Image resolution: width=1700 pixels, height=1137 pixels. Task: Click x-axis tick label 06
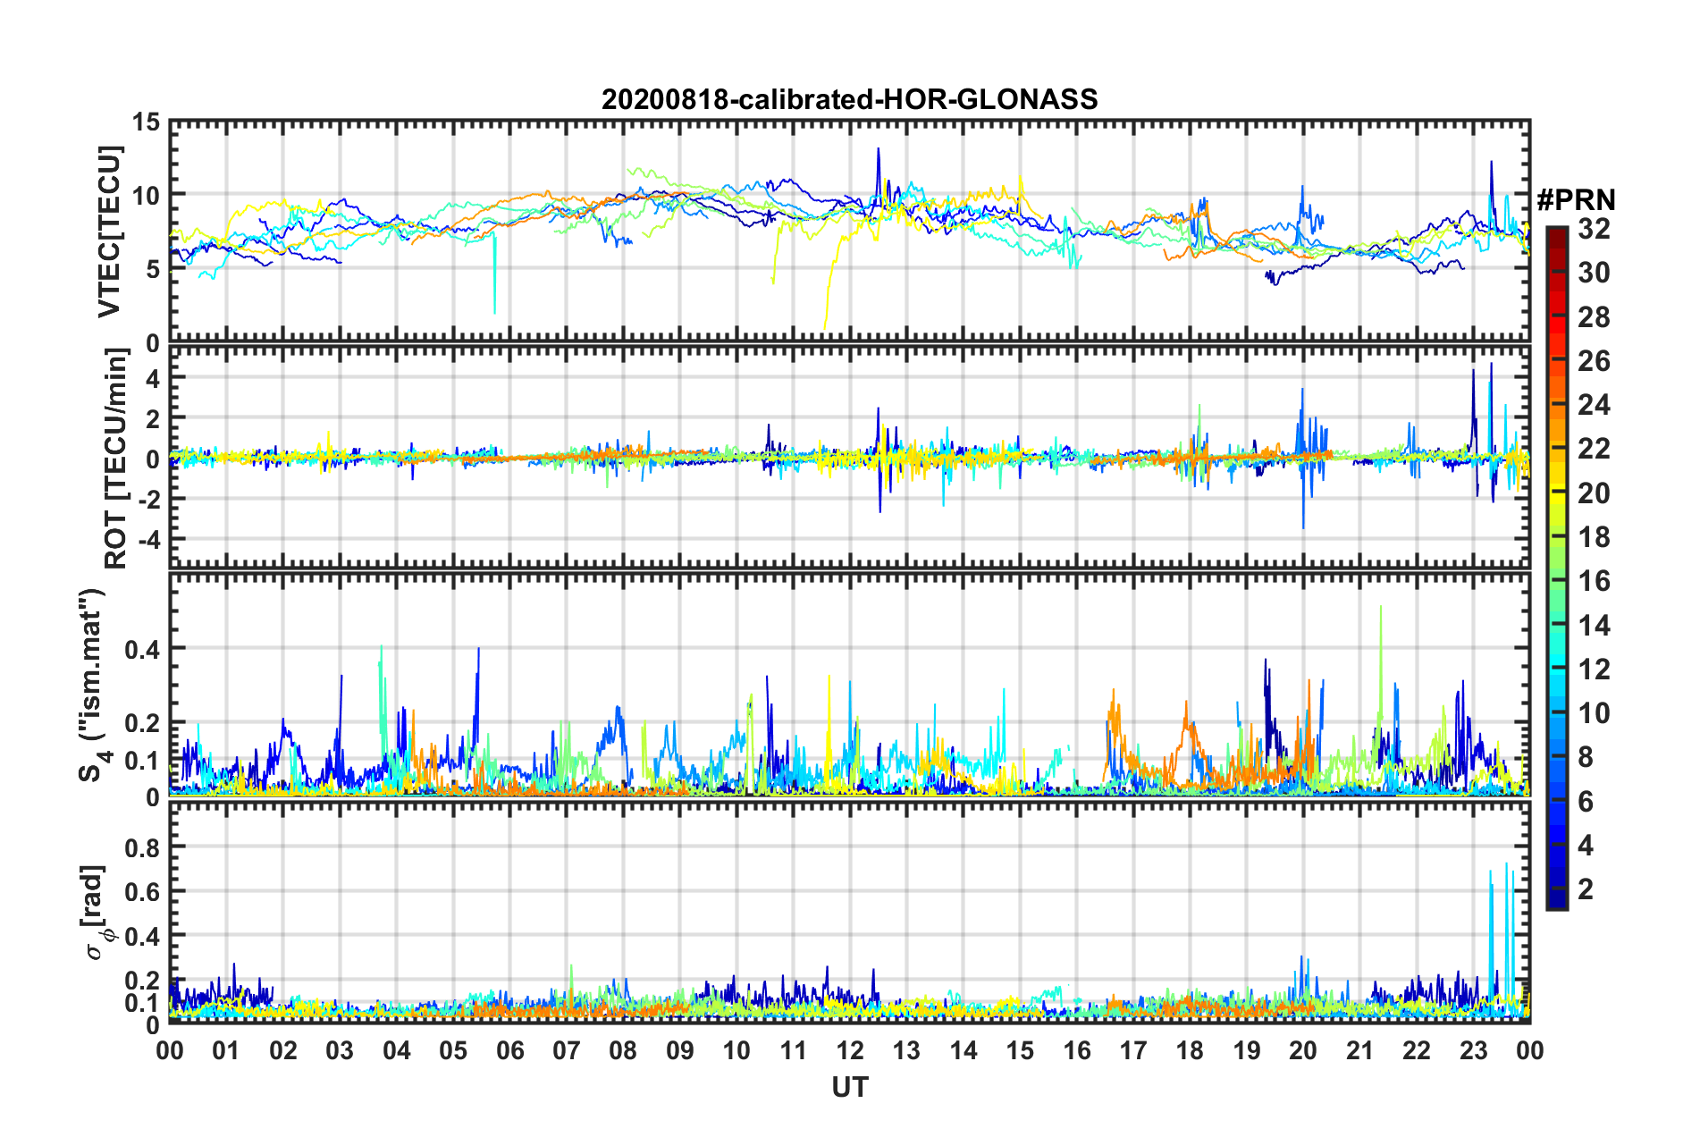pos(509,1050)
